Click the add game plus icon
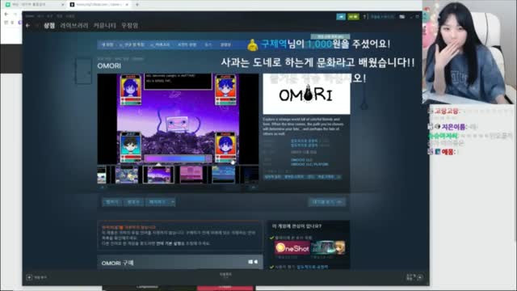This screenshot has width=517, height=291. [29, 277]
